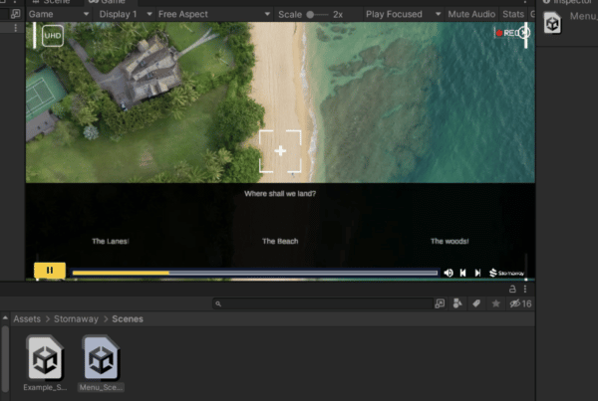Open Search by Label tag icon
The height and width of the screenshot is (401, 598).
[476, 303]
